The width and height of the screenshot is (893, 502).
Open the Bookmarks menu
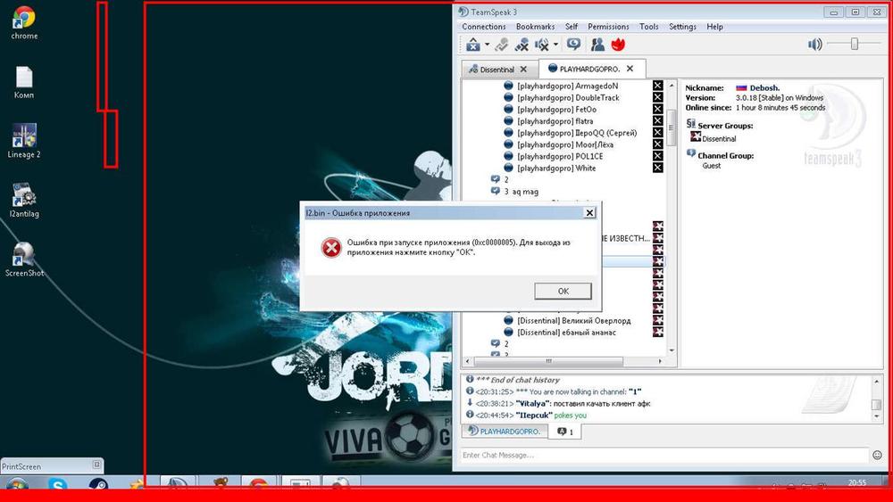[x=535, y=27]
